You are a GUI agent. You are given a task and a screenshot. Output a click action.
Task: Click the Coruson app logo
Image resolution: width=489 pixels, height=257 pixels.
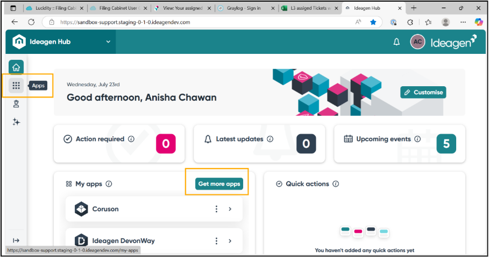coord(81,209)
